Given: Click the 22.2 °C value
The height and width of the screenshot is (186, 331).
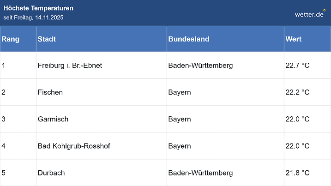Looking at the screenshot, I should [297, 92].
